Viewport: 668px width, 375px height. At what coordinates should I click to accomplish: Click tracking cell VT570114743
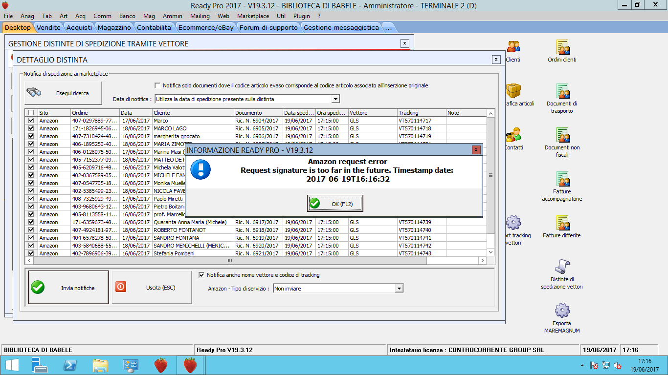[x=422, y=253]
